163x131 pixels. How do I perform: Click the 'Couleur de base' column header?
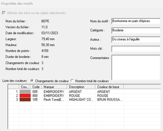pos(109,87)
